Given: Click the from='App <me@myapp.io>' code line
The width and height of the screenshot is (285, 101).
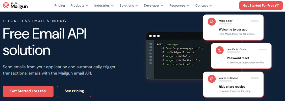Looking at the screenshot, I should (182, 49).
